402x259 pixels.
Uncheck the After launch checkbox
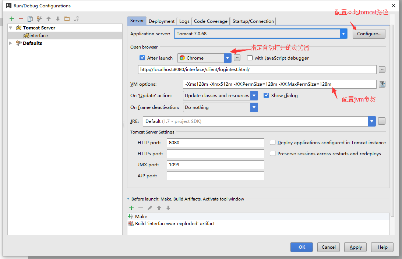click(142, 58)
